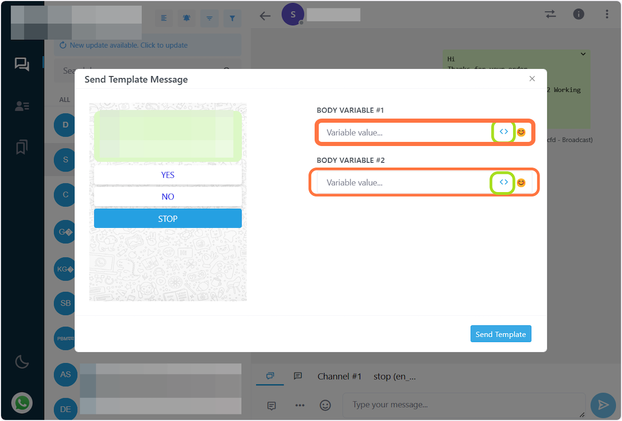Click the Send Template button
622x421 pixels.
click(x=501, y=334)
